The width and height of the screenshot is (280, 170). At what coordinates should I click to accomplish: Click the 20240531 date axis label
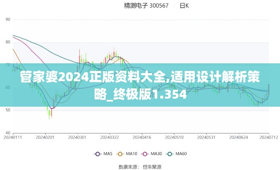click(x=206, y=137)
